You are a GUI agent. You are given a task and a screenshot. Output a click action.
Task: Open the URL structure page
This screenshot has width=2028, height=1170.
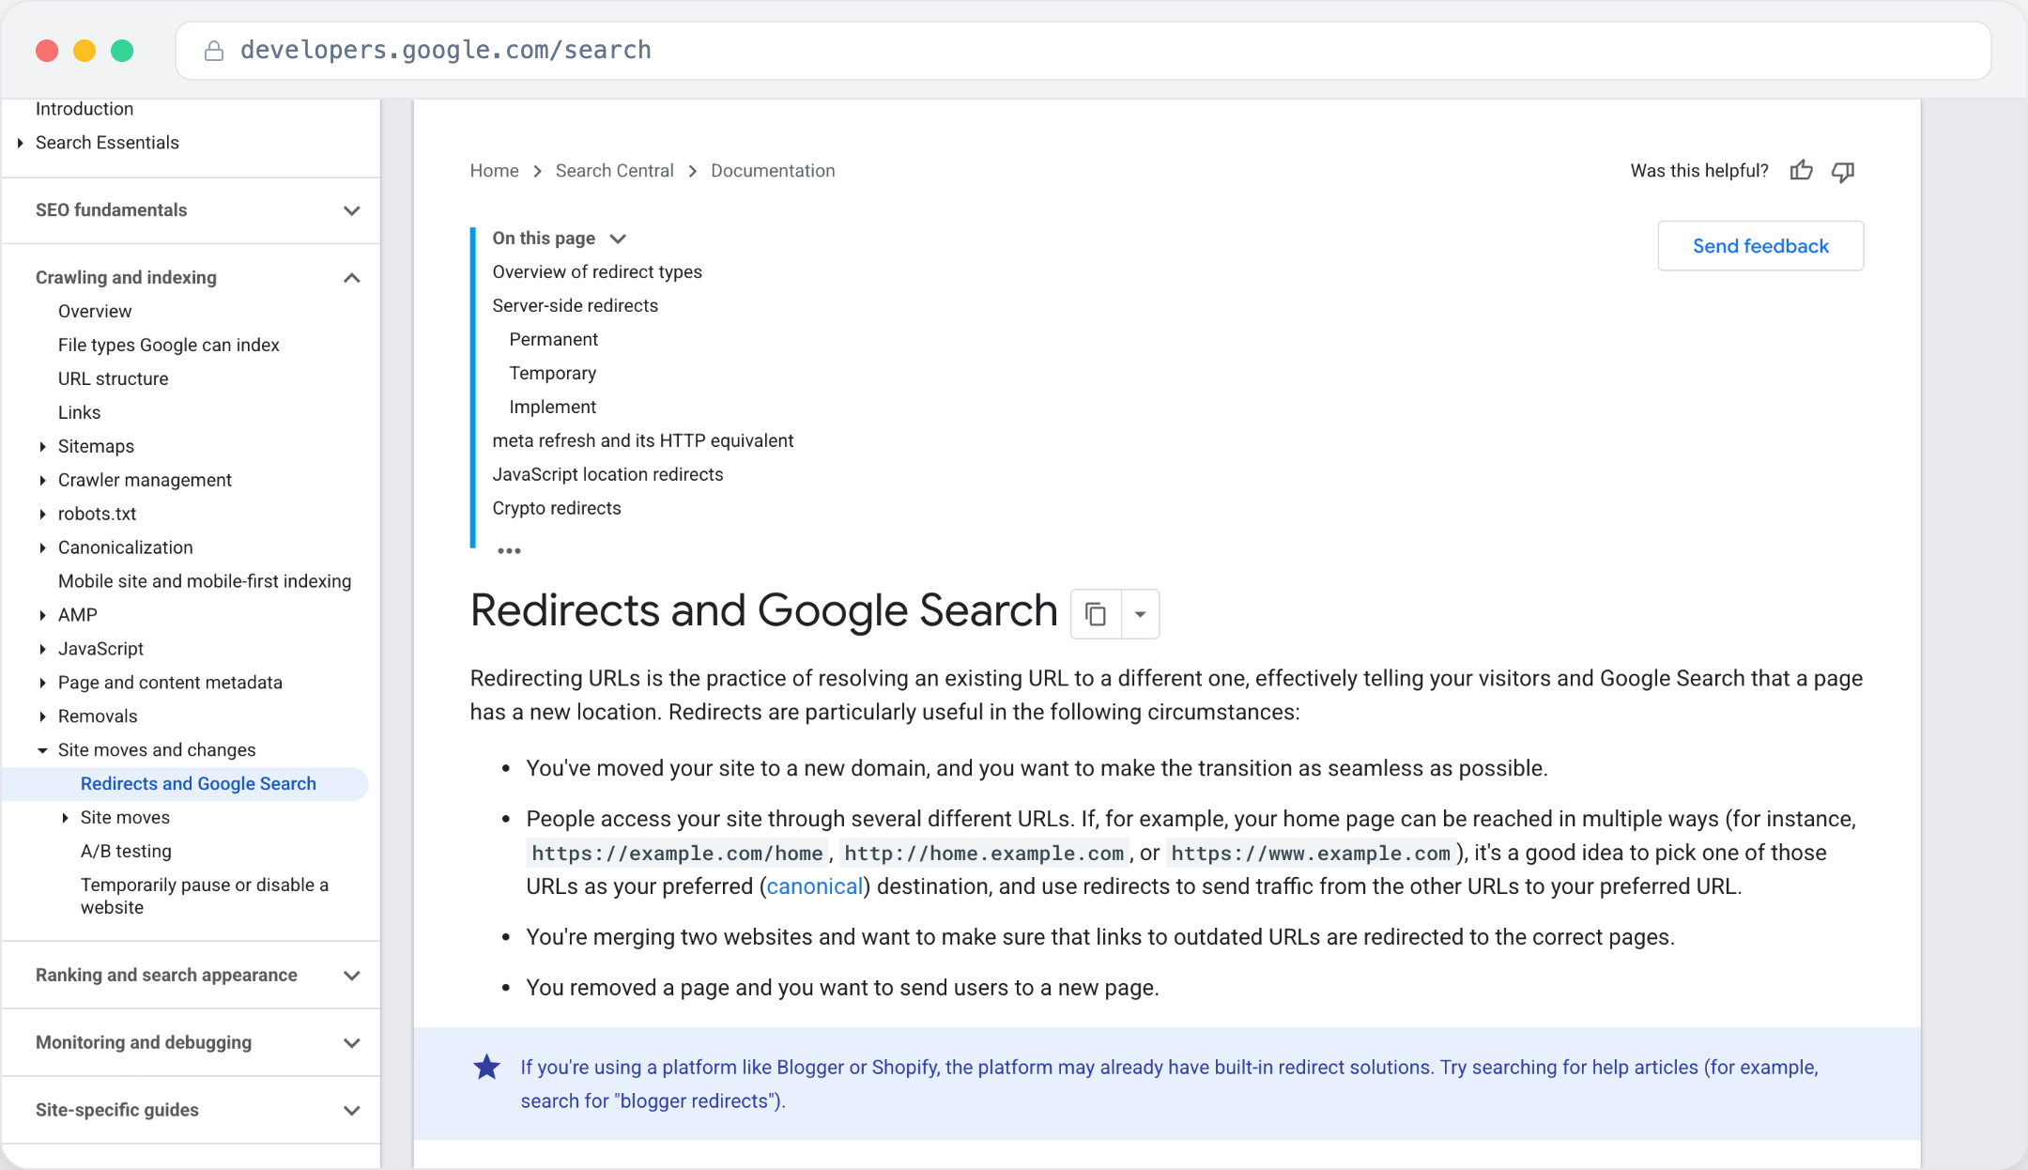pyautogui.click(x=114, y=379)
